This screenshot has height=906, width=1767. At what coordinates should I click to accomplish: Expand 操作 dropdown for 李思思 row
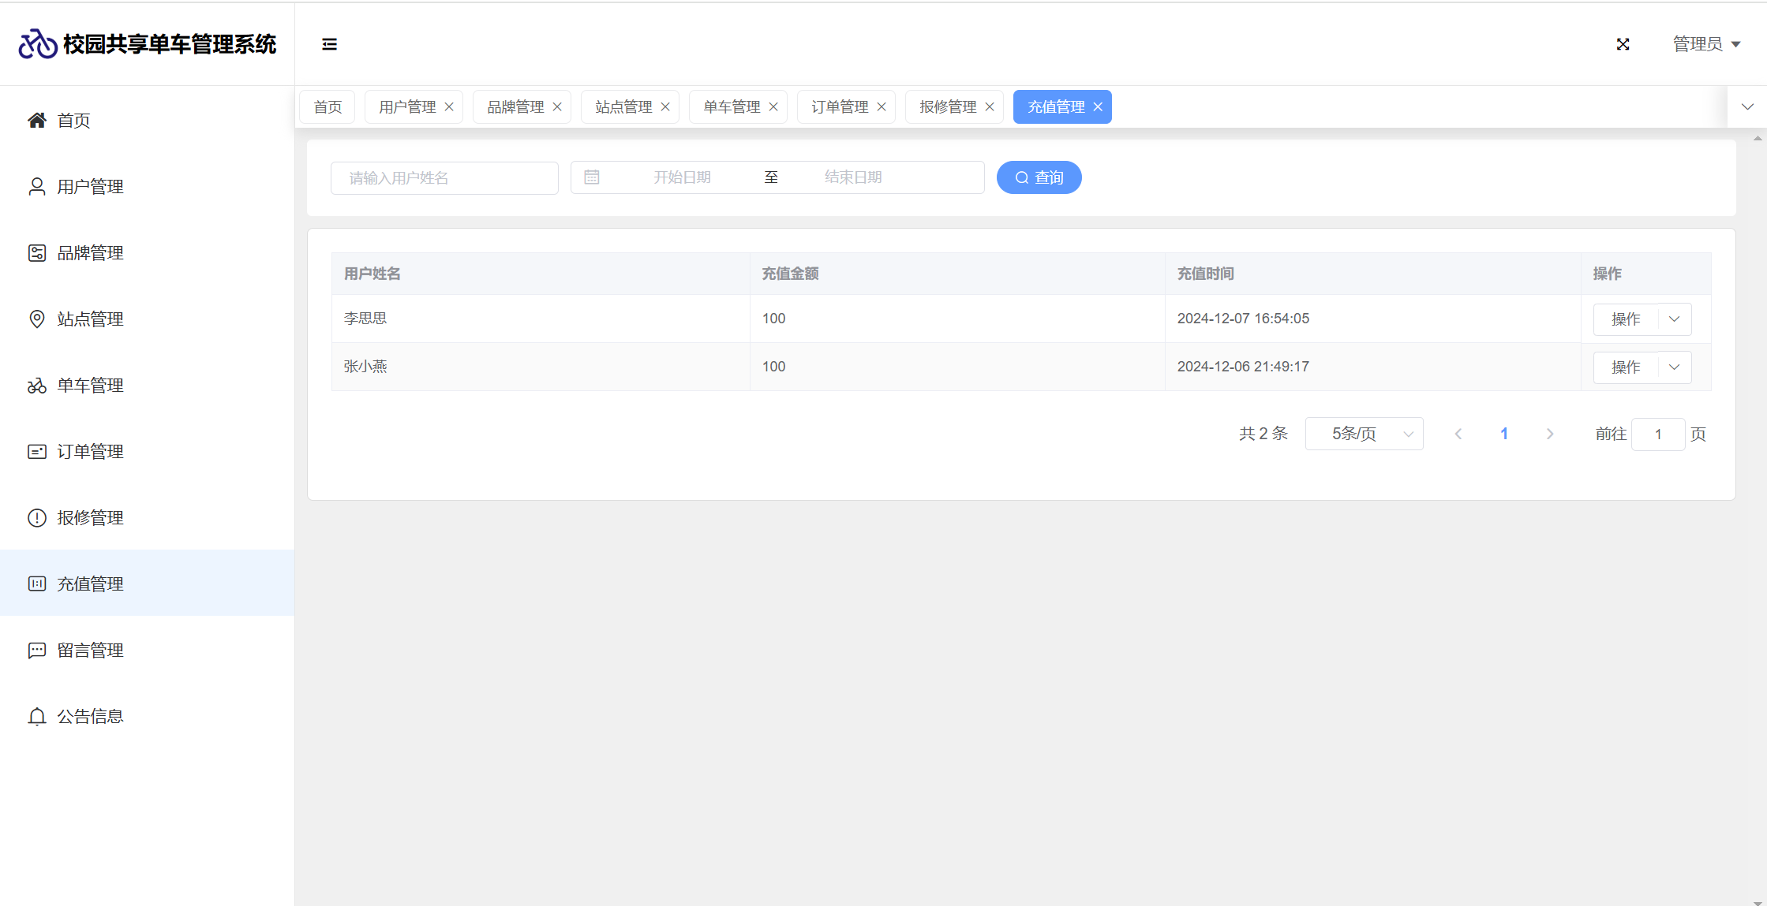1674,319
